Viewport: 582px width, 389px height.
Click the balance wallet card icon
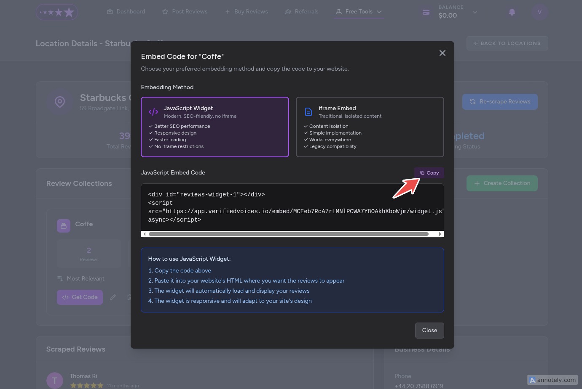tap(426, 12)
